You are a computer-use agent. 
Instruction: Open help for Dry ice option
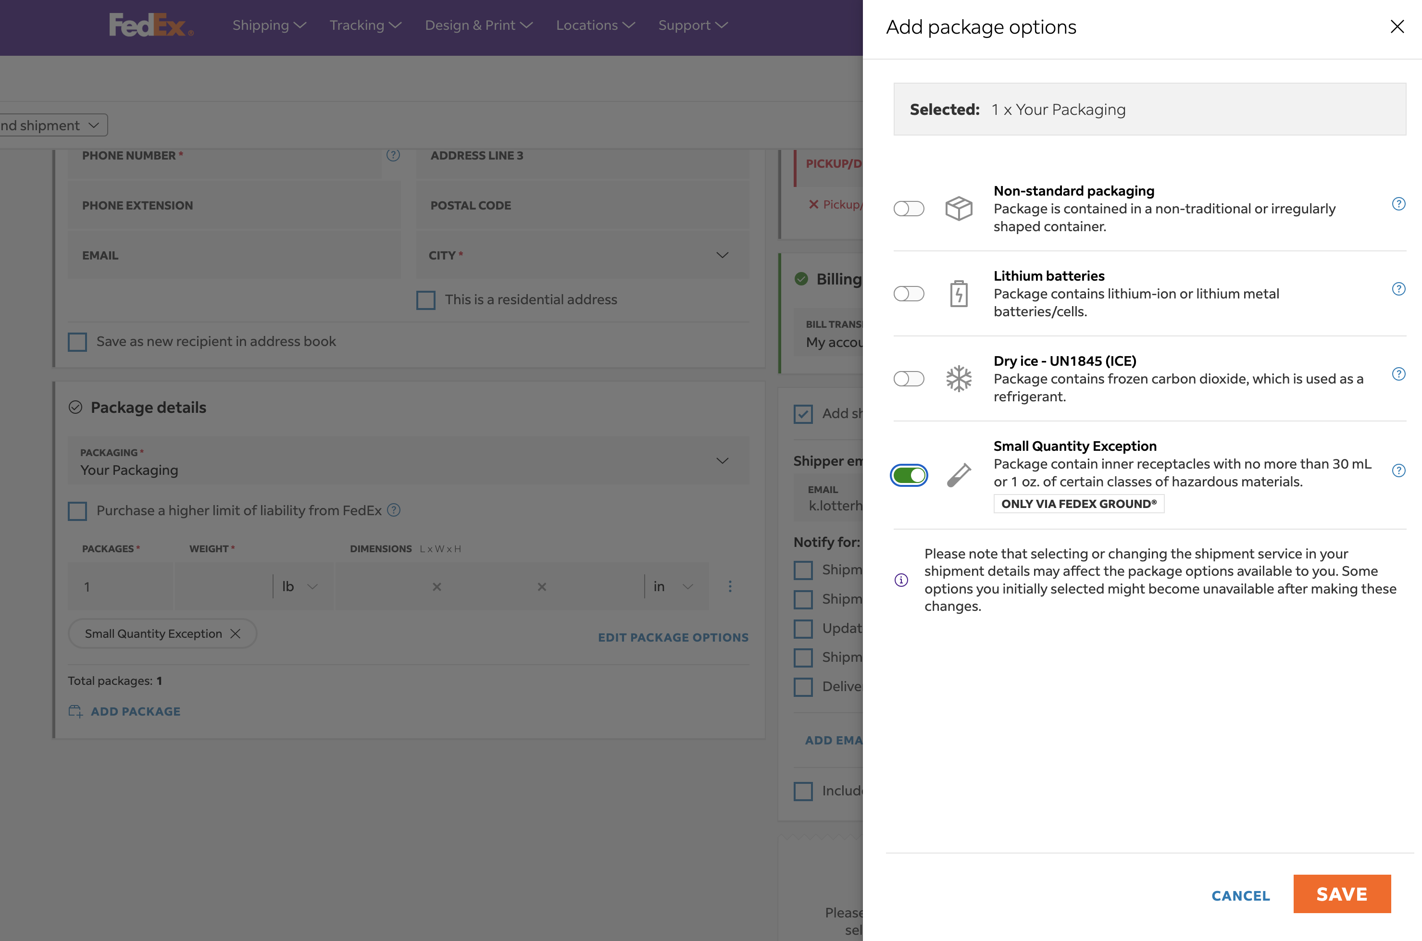tap(1398, 374)
